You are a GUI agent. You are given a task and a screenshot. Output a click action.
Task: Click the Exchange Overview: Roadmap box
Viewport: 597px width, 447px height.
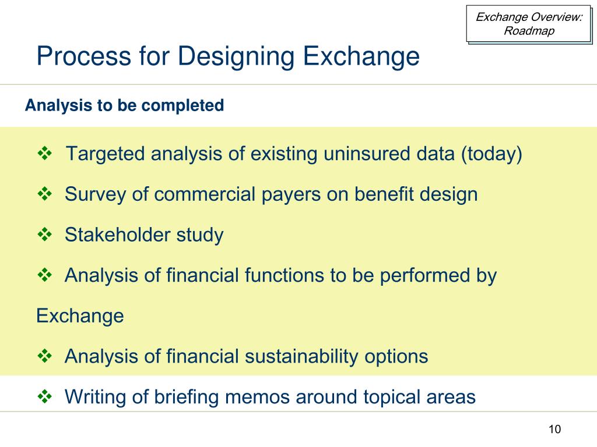pyautogui.click(x=529, y=24)
